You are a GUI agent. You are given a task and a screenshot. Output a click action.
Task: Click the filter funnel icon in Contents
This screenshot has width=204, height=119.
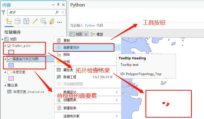[3, 12]
